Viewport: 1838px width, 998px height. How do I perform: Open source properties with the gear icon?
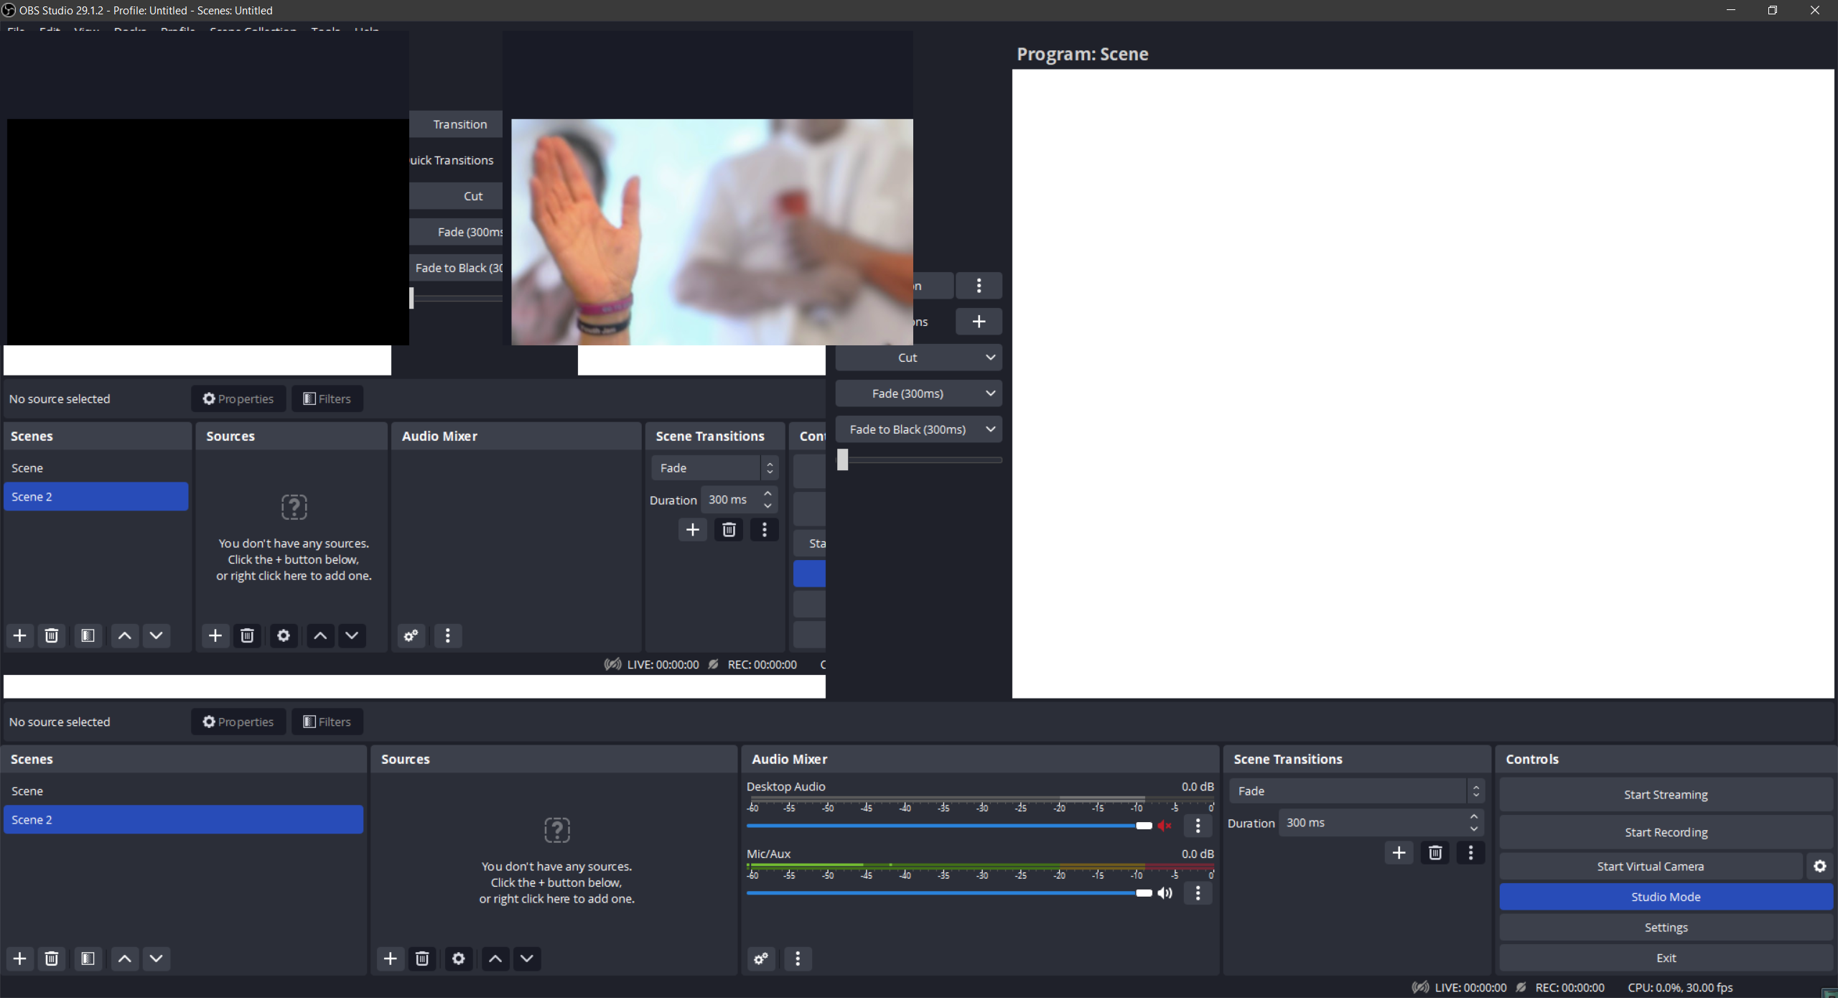(x=458, y=959)
